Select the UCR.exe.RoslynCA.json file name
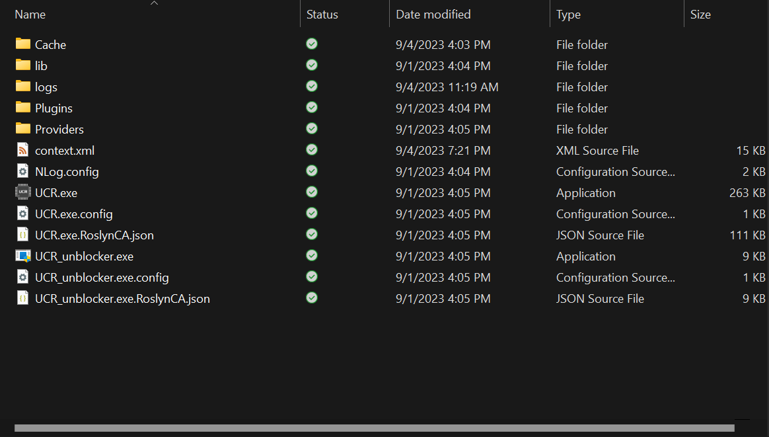This screenshot has height=437, width=769. click(94, 235)
